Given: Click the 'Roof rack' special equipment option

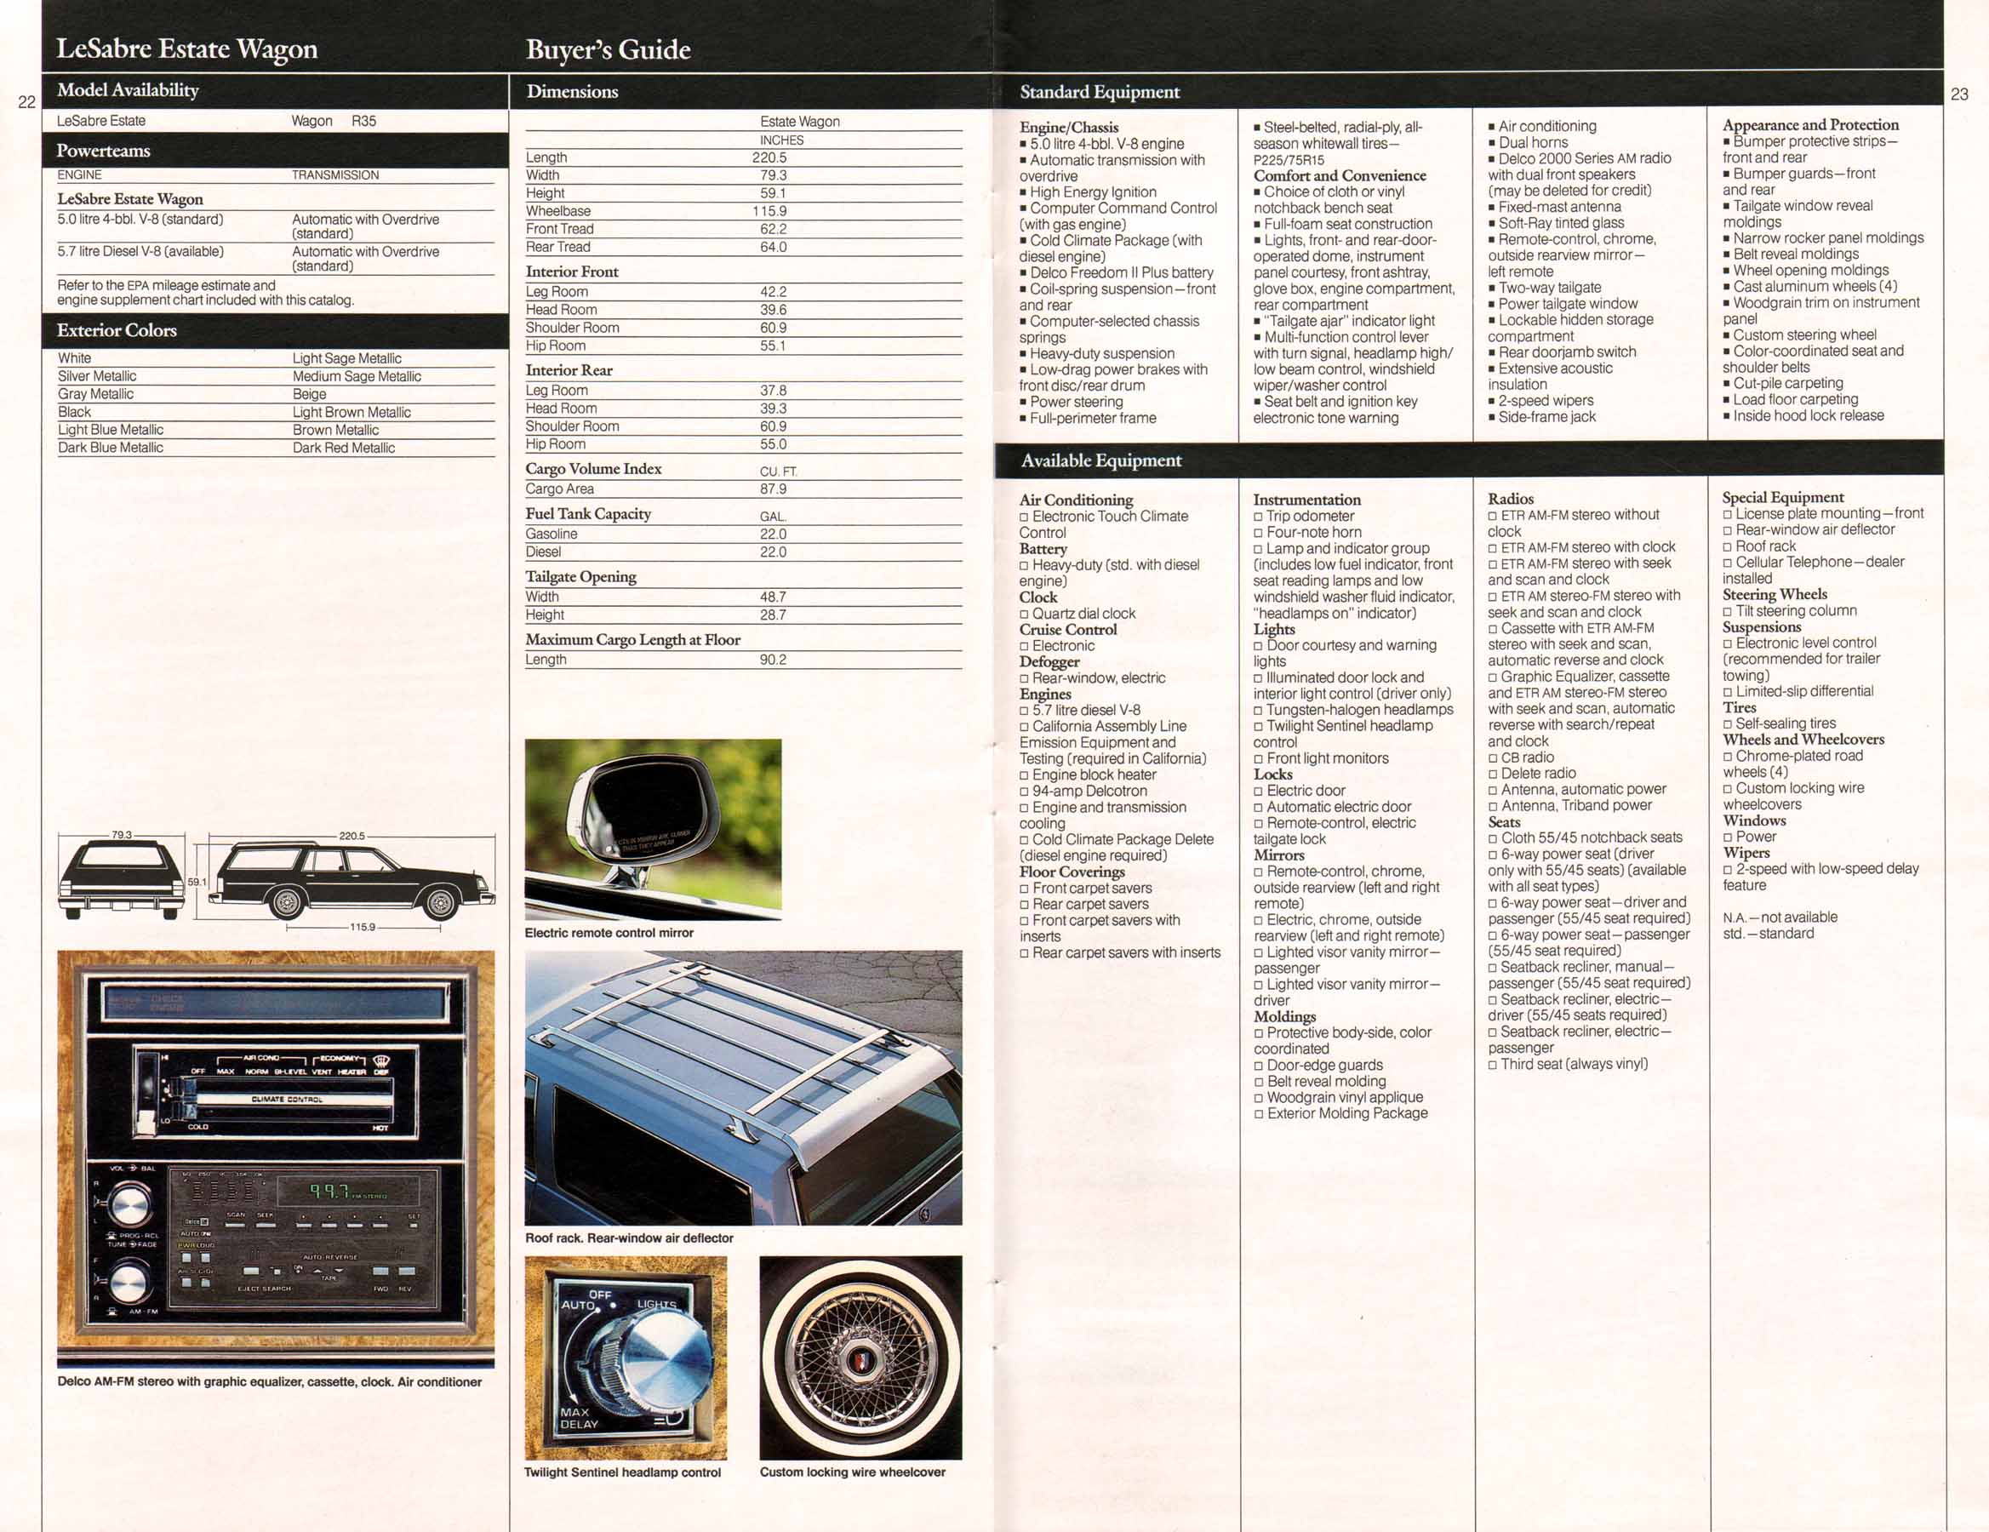Looking at the screenshot, I should (1758, 546).
